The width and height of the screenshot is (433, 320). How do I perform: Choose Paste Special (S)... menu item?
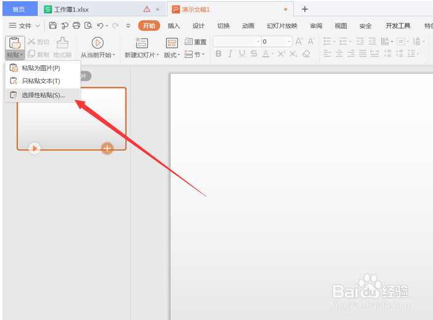[x=42, y=95]
